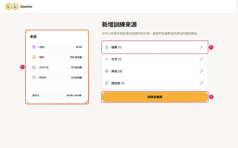Viewport: 238px width, 148px height.
Task: Click the document icon beside 檔案 (1)
Action: [107, 47]
